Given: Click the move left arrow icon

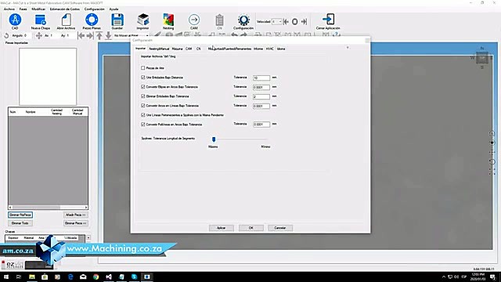Looking at the screenshot, I should 81,36.
